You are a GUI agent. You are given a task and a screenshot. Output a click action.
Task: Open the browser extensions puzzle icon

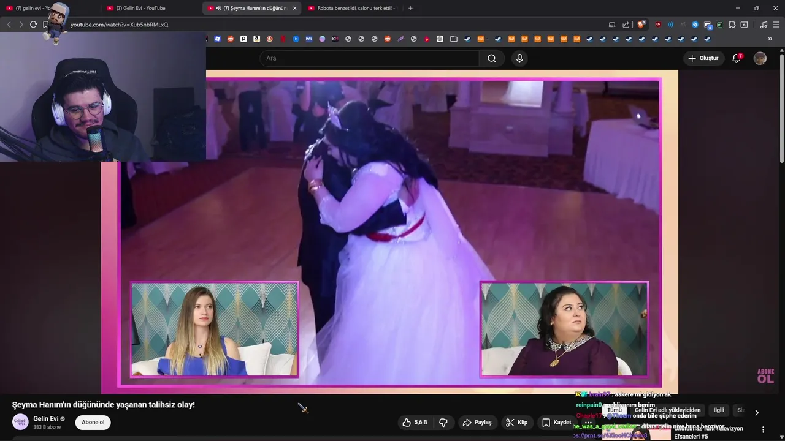tap(732, 24)
